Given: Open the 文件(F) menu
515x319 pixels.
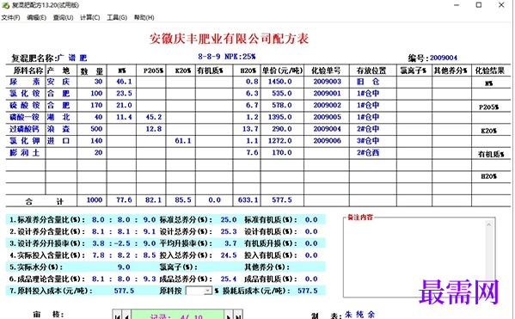Looking at the screenshot, I should (10, 17).
